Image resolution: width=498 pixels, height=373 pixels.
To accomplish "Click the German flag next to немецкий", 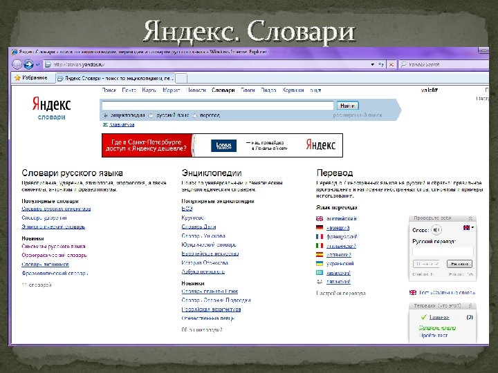I will click(320, 227).
